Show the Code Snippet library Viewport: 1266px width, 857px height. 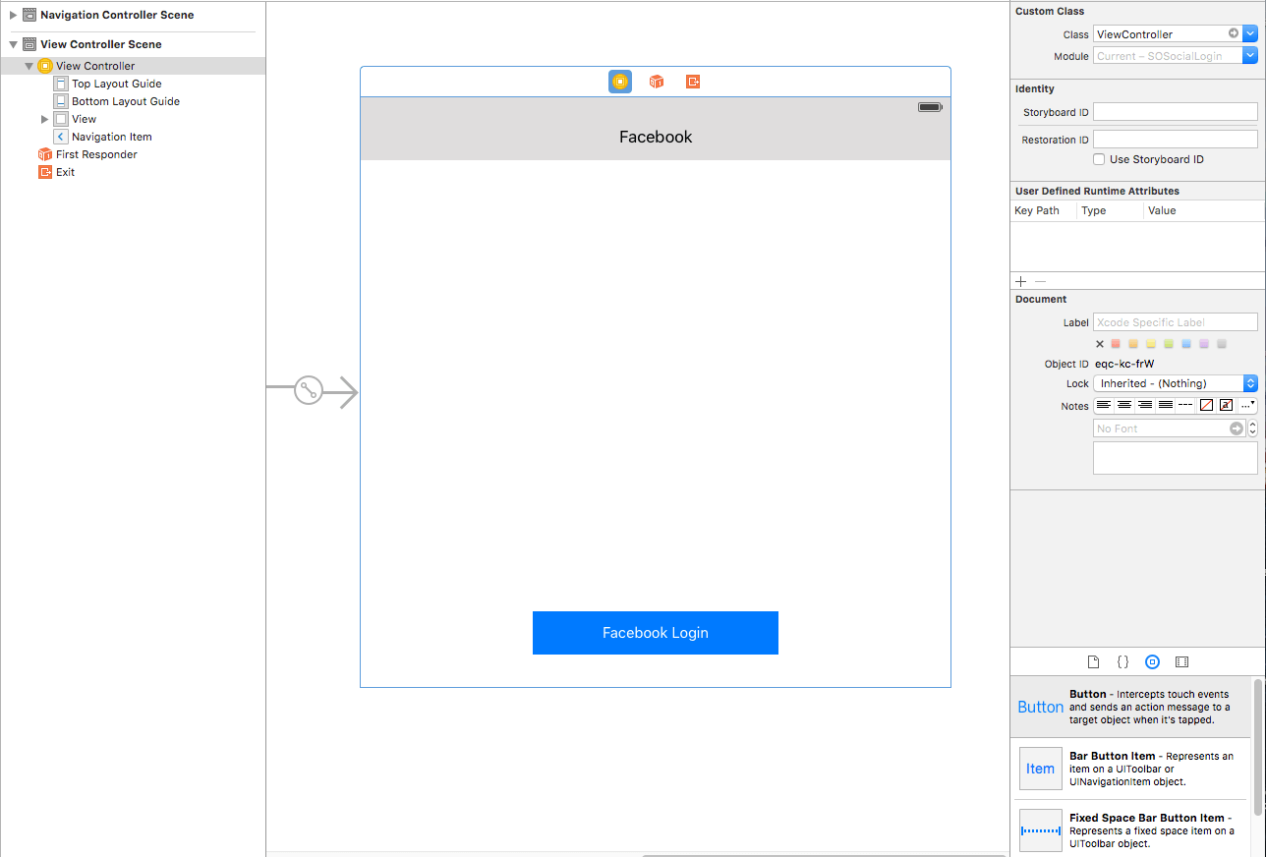[1122, 662]
